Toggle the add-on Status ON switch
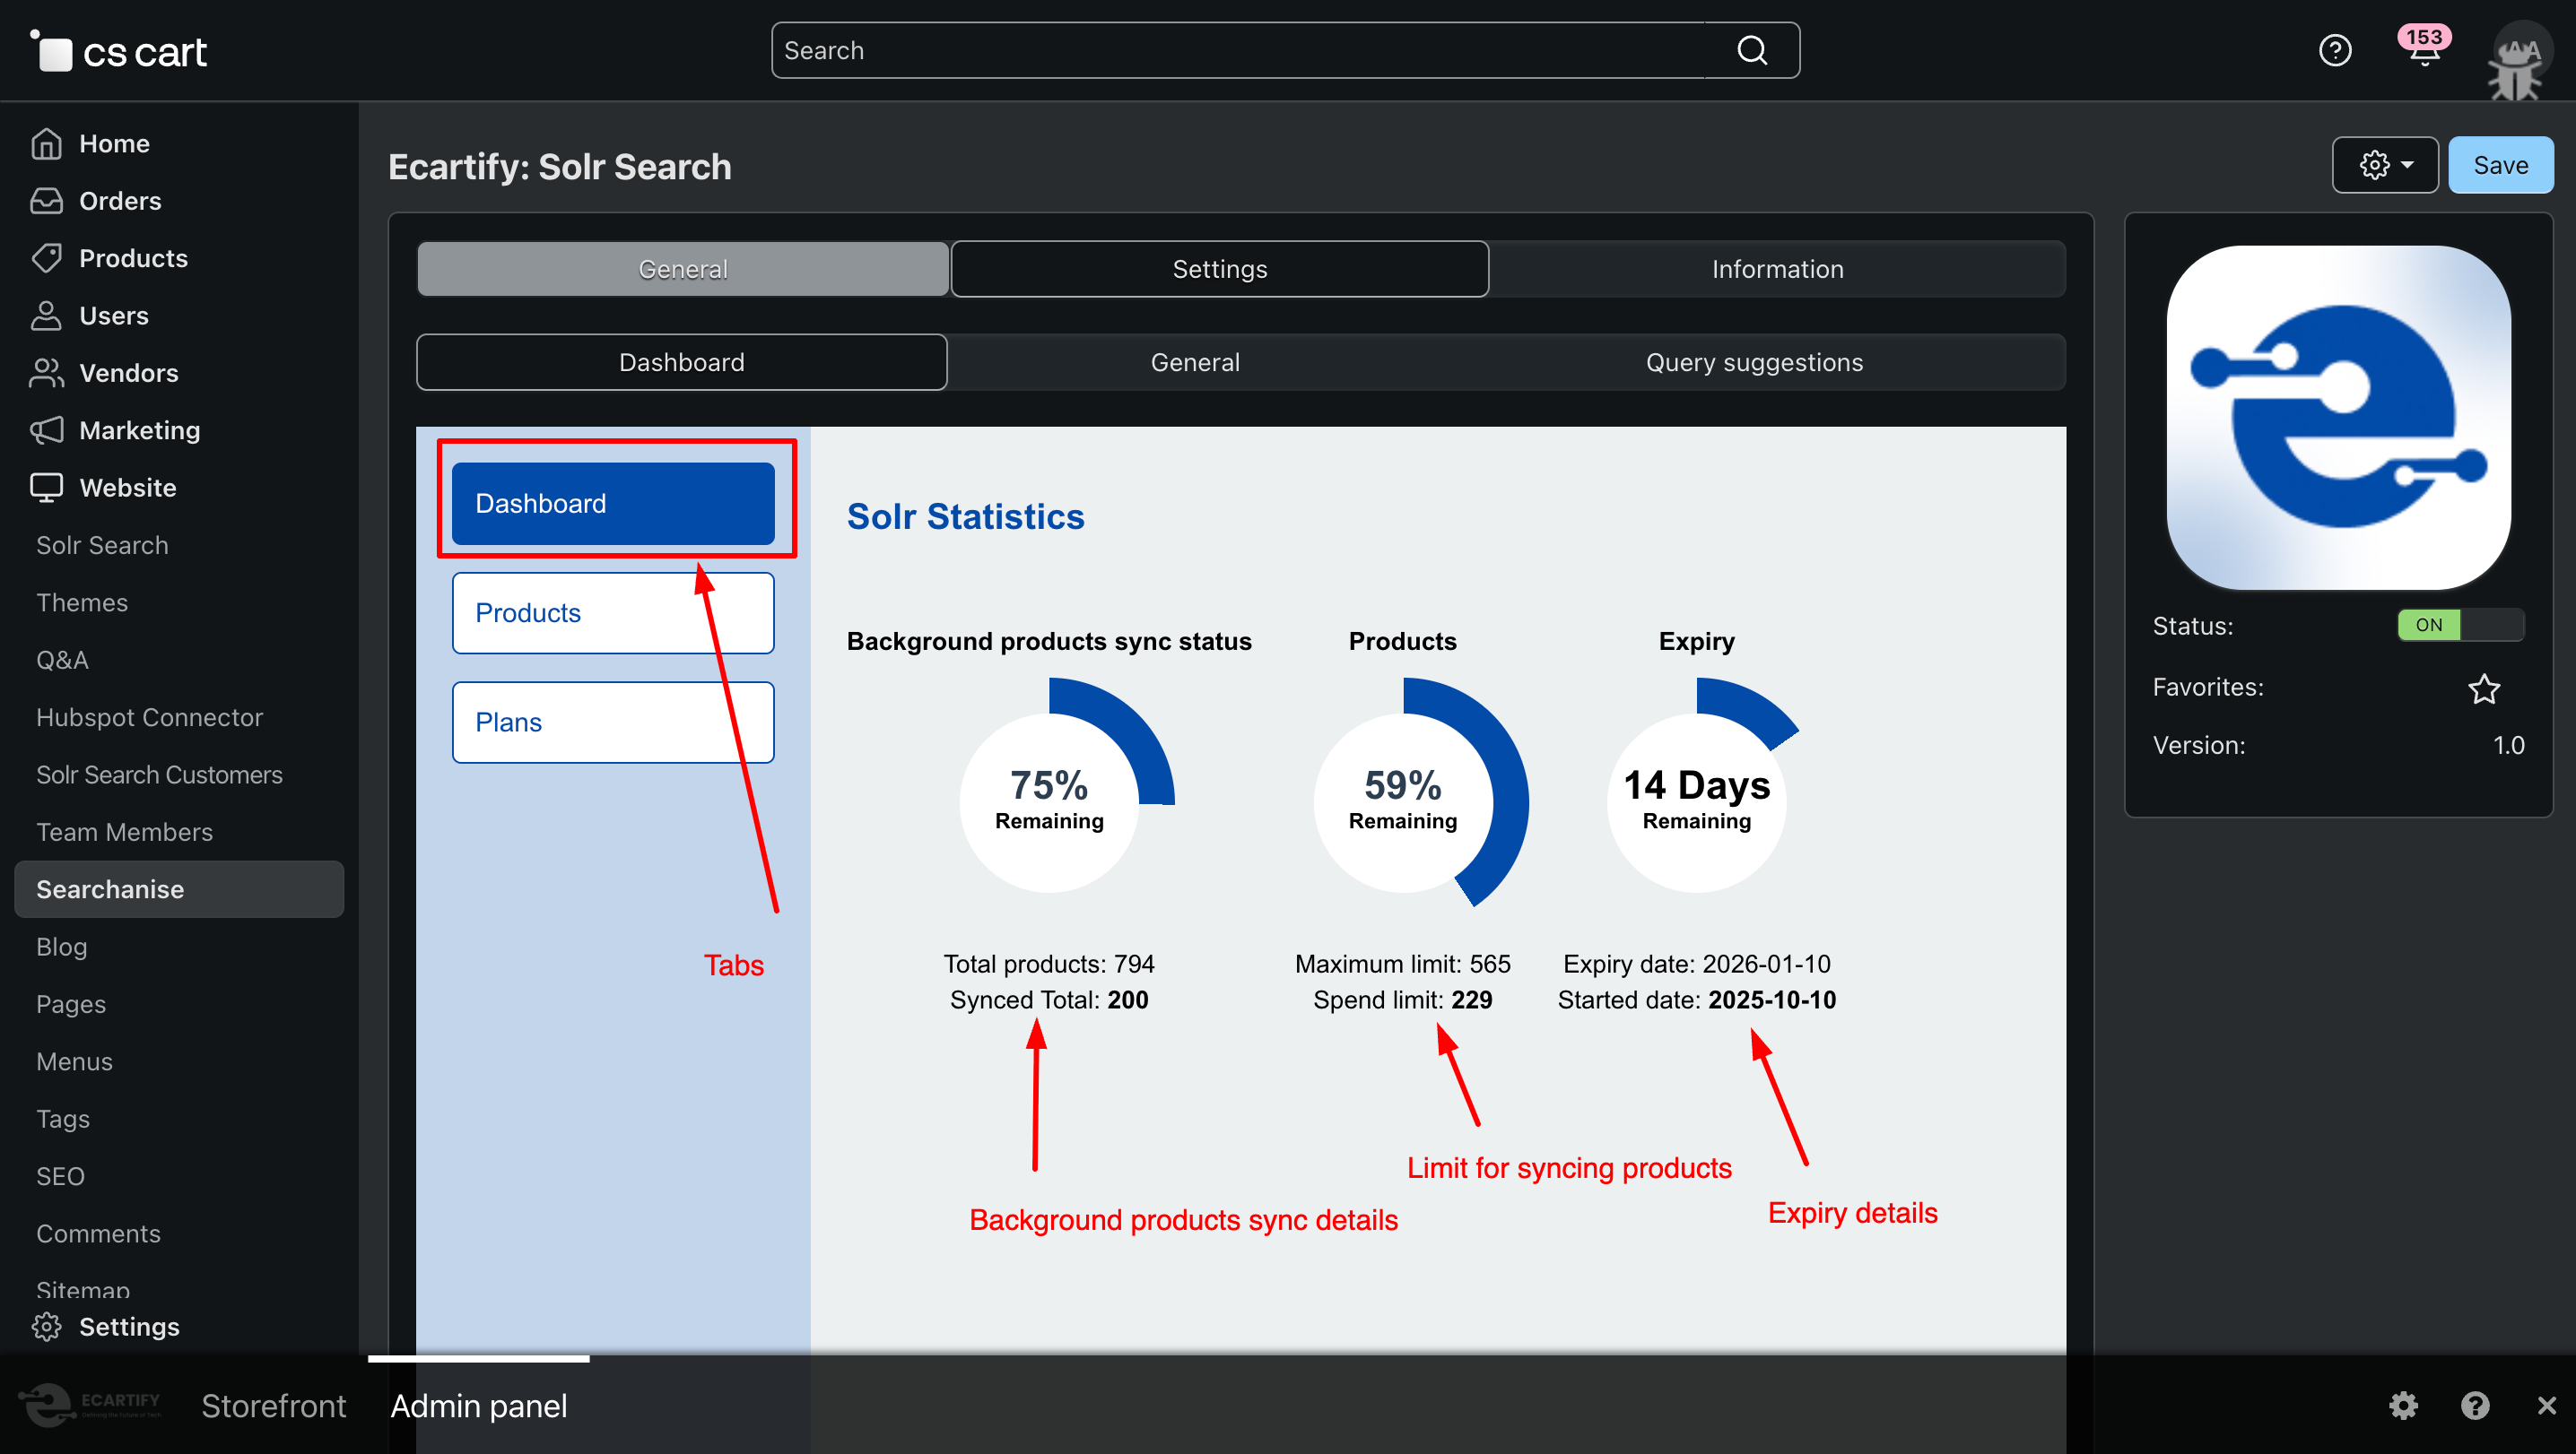Viewport: 2576px width, 1454px height. point(2460,626)
